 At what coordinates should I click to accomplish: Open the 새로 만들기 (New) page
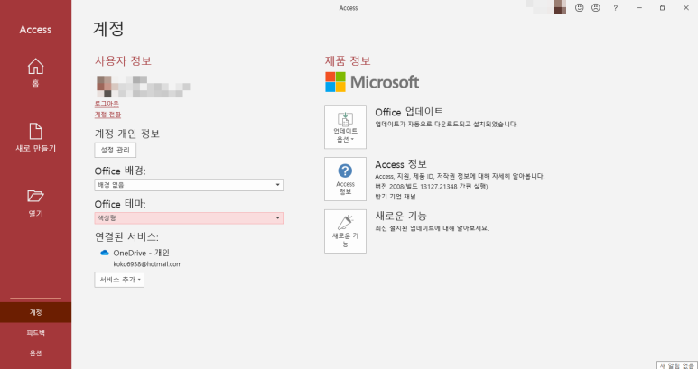[x=35, y=138]
